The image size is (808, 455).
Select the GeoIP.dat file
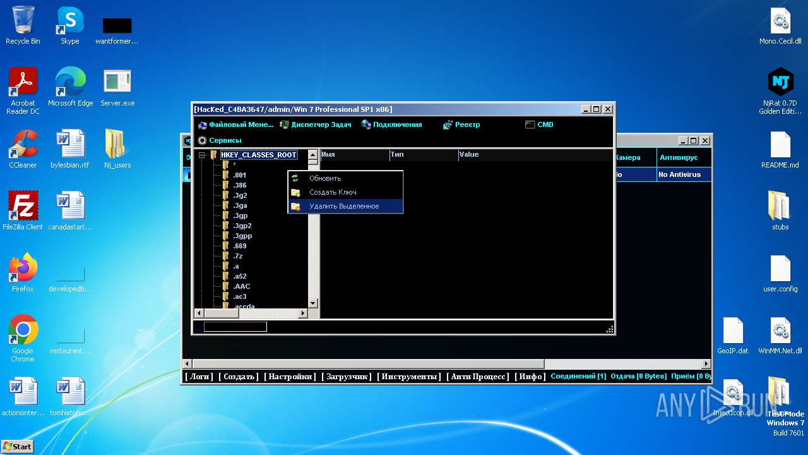tap(733, 335)
